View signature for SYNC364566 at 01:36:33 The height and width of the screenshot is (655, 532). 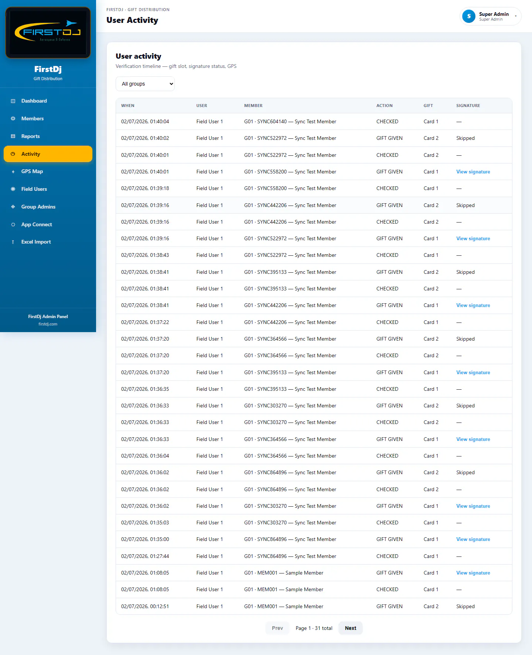473,439
